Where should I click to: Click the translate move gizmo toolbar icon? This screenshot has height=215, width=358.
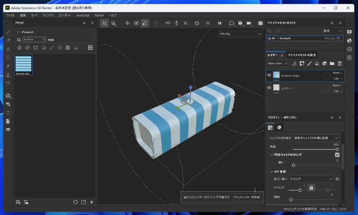(x=128, y=23)
